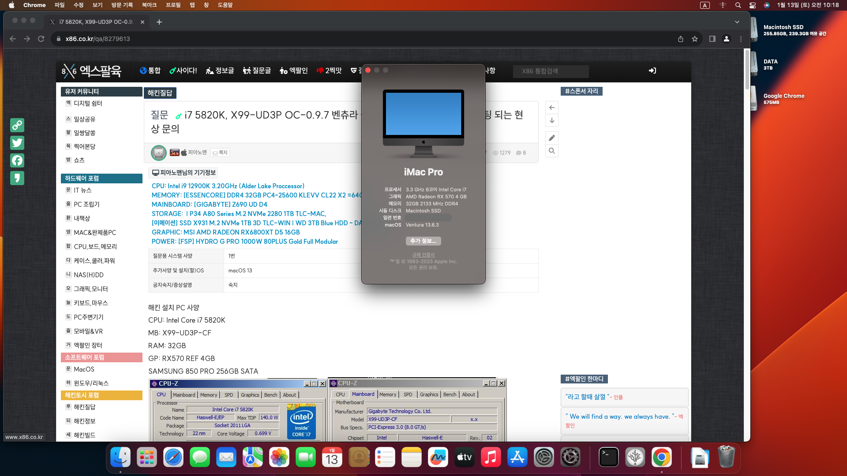Viewport: 847px width, 476px height.
Task: Click the magnifier search icon beside post
Action: coord(552,151)
